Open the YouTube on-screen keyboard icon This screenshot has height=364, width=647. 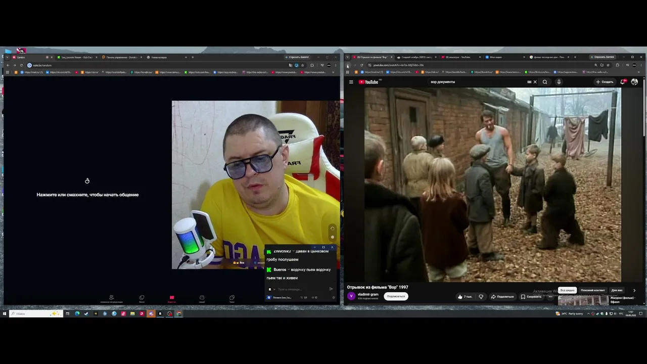pos(529,82)
